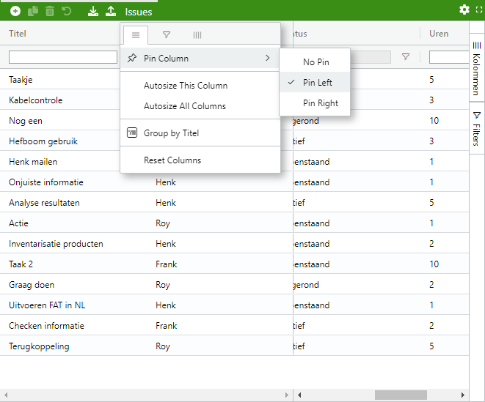Click Henk in Onjuiste informatie row
This screenshot has height=402, width=485.
pyautogui.click(x=166, y=182)
